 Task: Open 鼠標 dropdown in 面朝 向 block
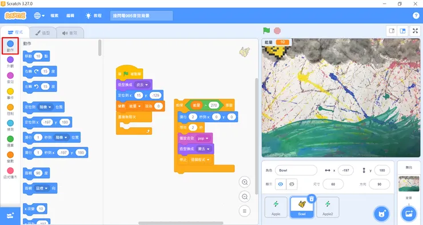[x=42, y=188]
